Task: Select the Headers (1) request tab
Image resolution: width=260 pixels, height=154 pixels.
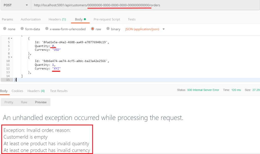Action: (57, 19)
